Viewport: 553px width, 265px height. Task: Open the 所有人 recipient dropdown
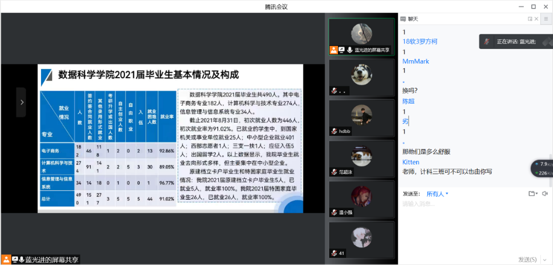point(437,194)
